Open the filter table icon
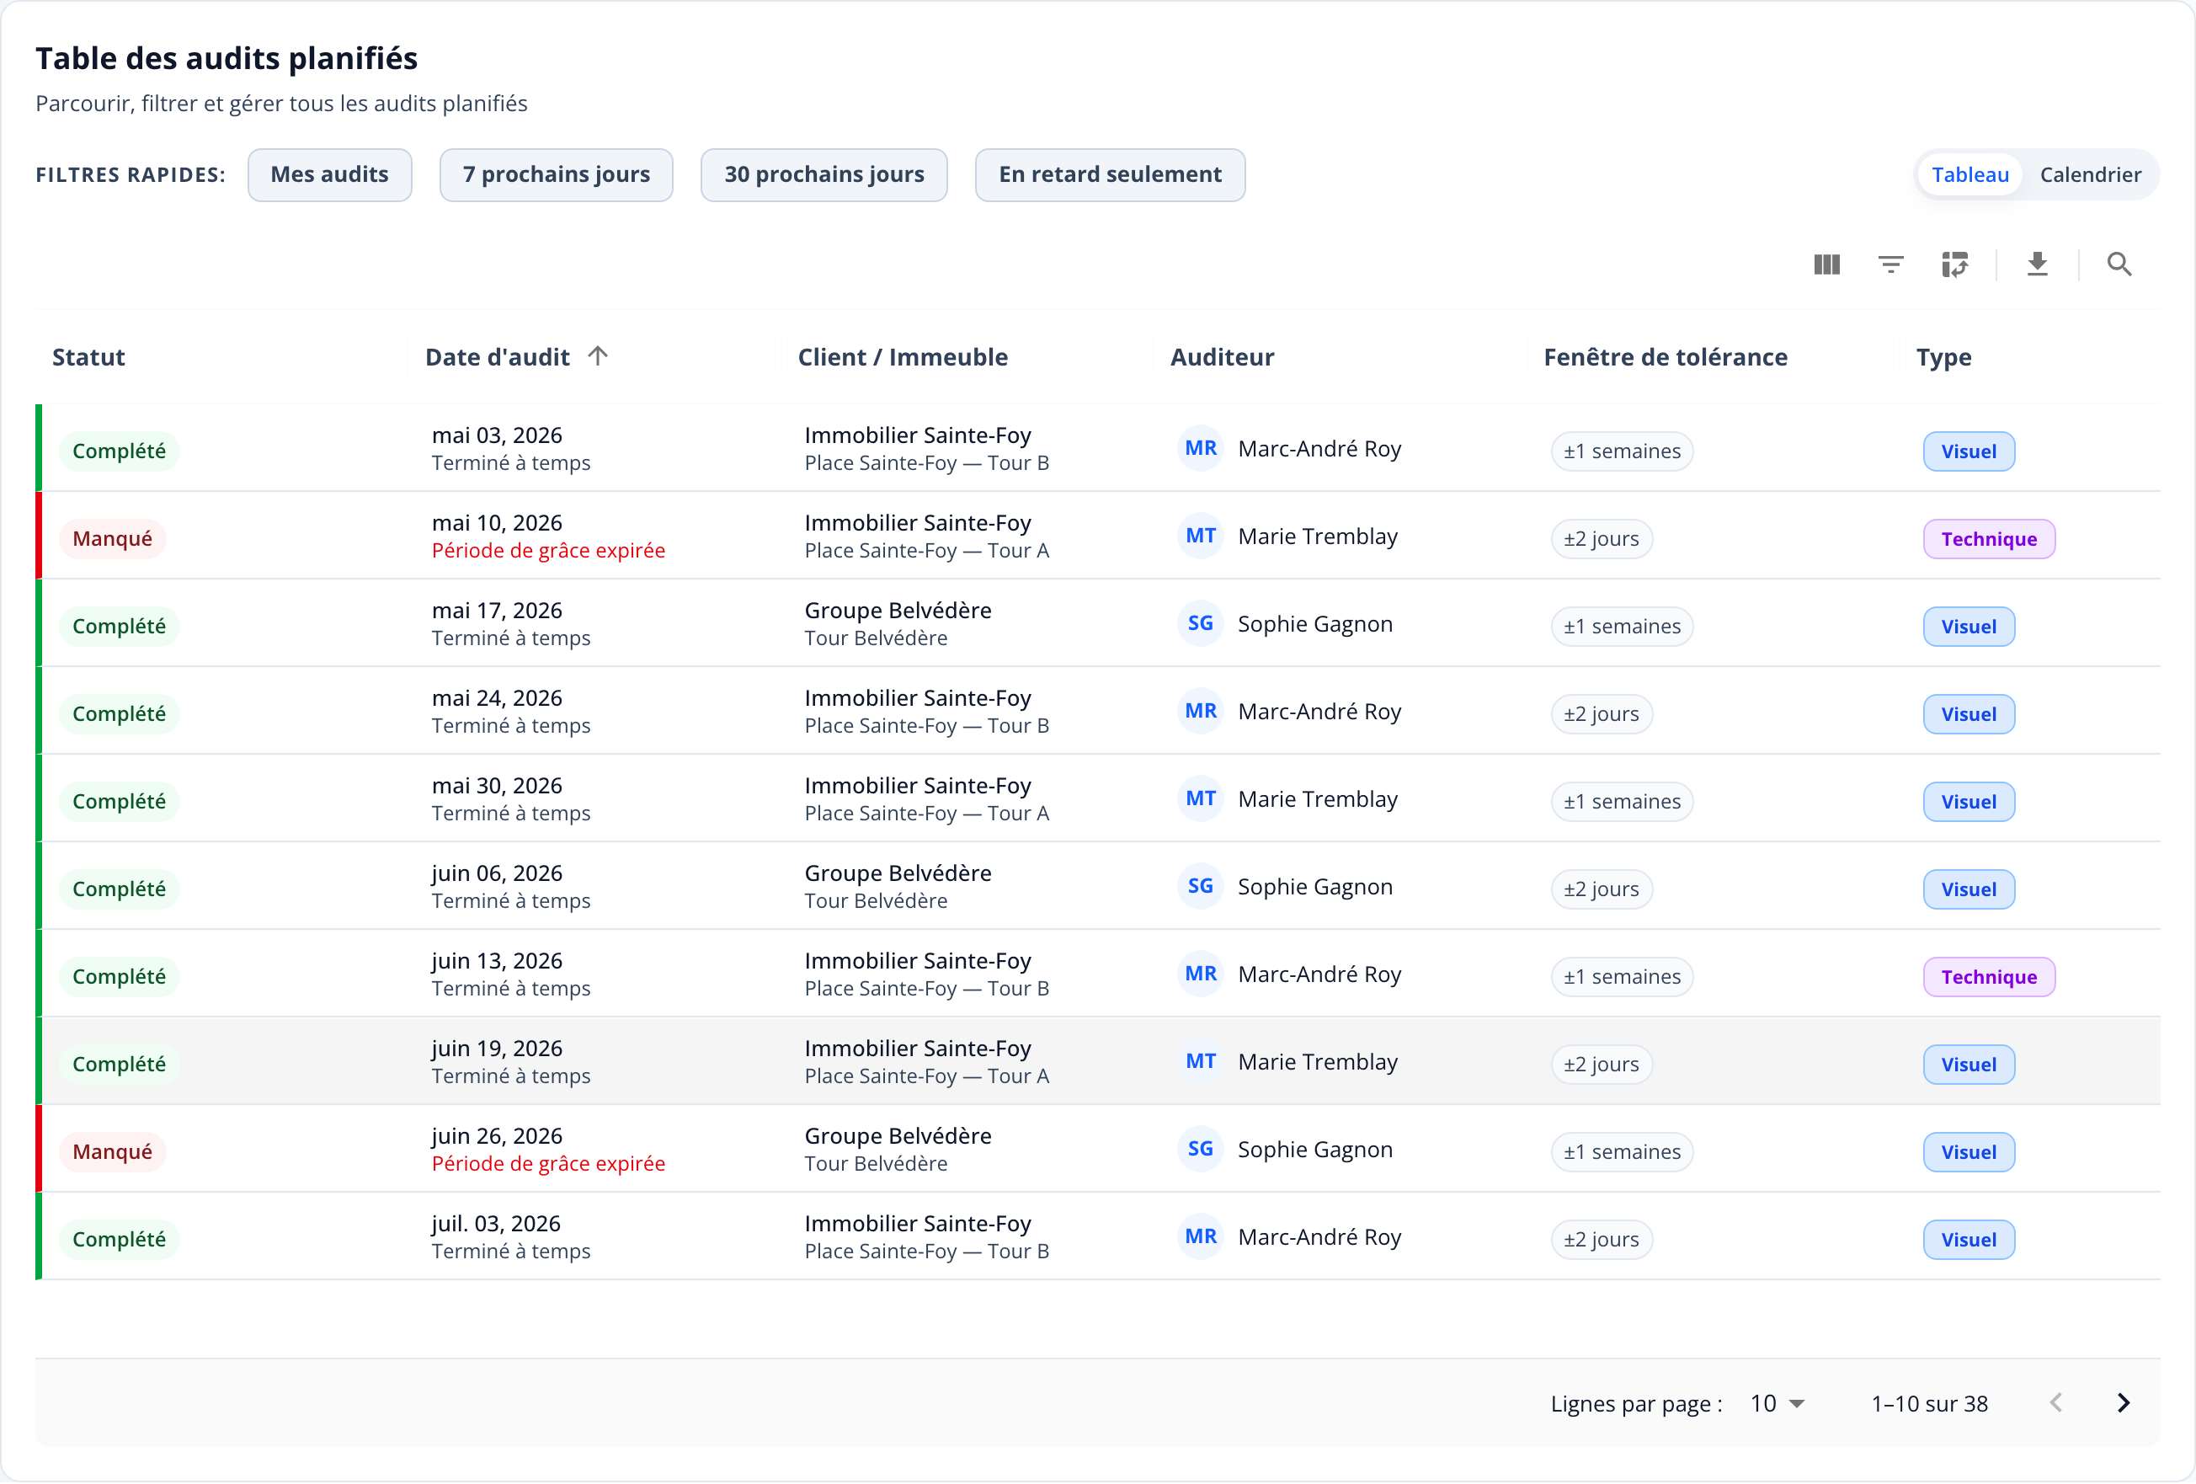Screen dimensions: 2196x1484 [1890, 264]
